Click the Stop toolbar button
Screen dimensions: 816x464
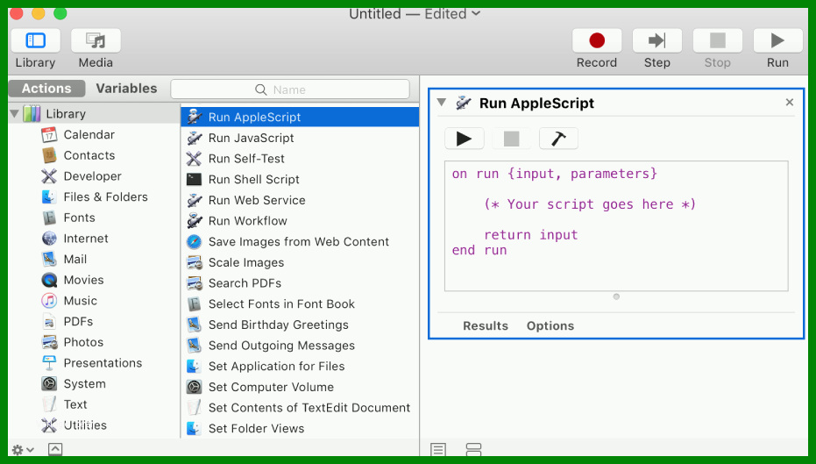(717, 40)
